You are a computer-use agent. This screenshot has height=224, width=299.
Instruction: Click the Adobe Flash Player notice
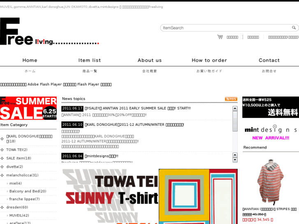click(56, 84)
